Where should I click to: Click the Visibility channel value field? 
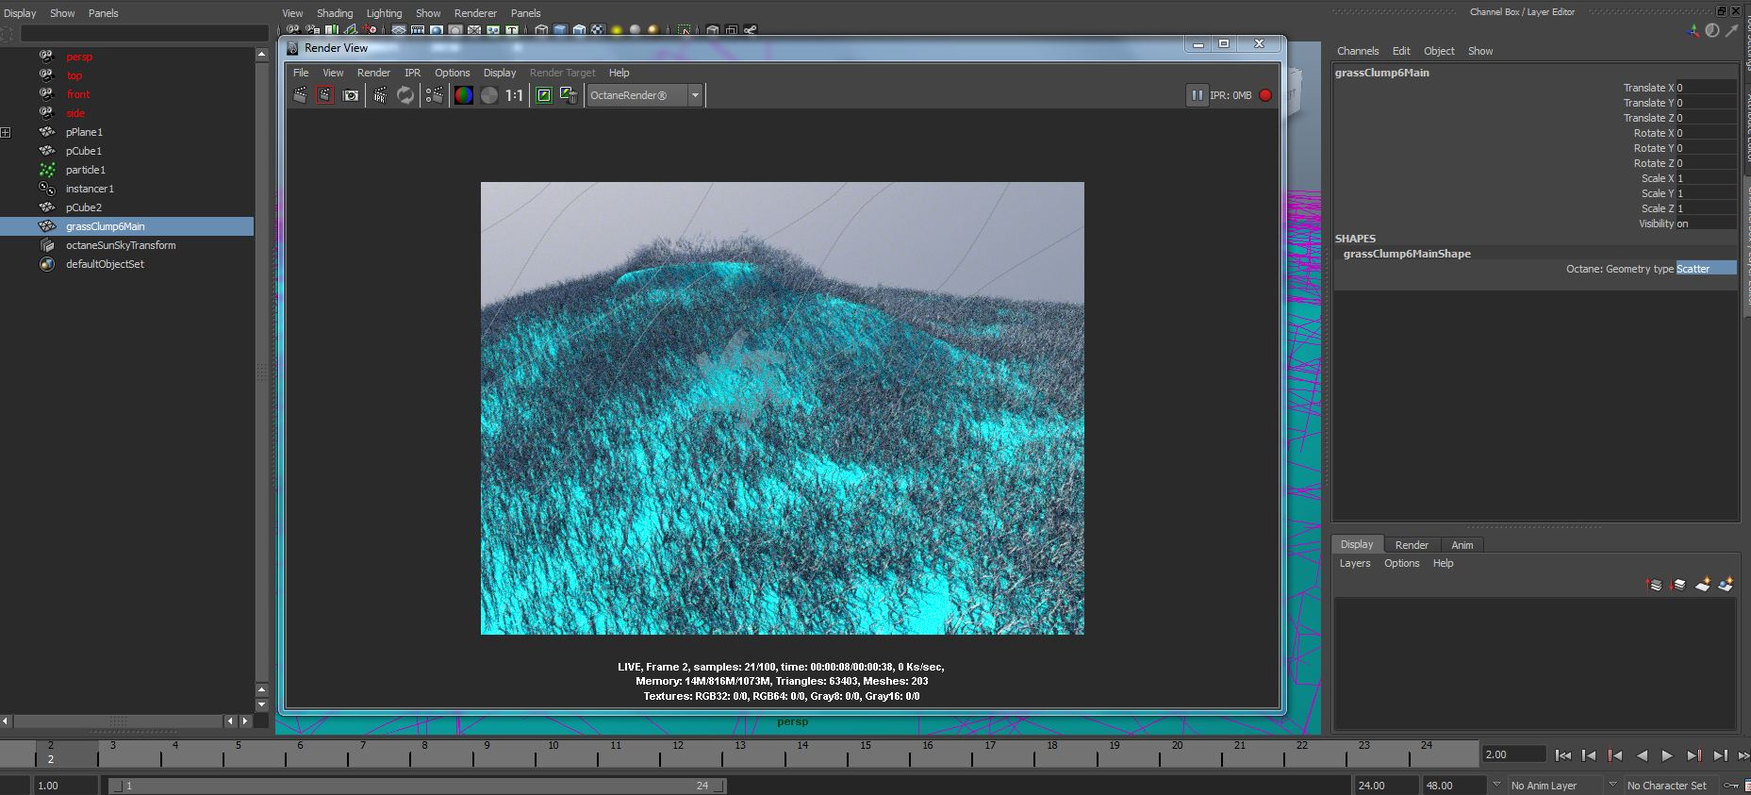1705,224
